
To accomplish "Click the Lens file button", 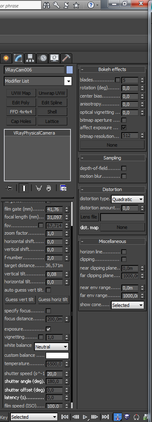I will tap(89, 217).
